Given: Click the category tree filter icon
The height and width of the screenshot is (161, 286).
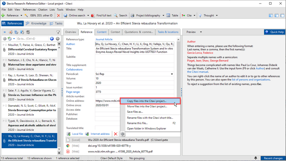Looking at the screenshot, I should (16, 32).
